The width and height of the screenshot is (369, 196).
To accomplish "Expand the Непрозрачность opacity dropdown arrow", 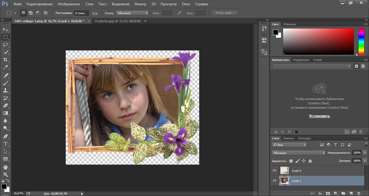I will tap(365, 153).
